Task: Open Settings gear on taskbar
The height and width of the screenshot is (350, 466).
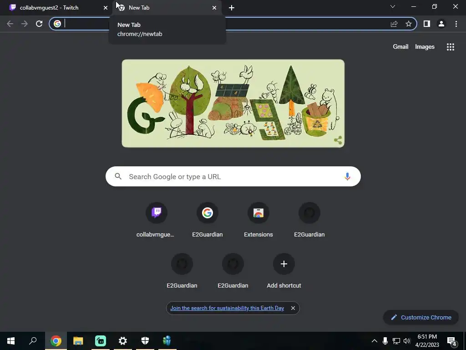Action: coord(123,341)
